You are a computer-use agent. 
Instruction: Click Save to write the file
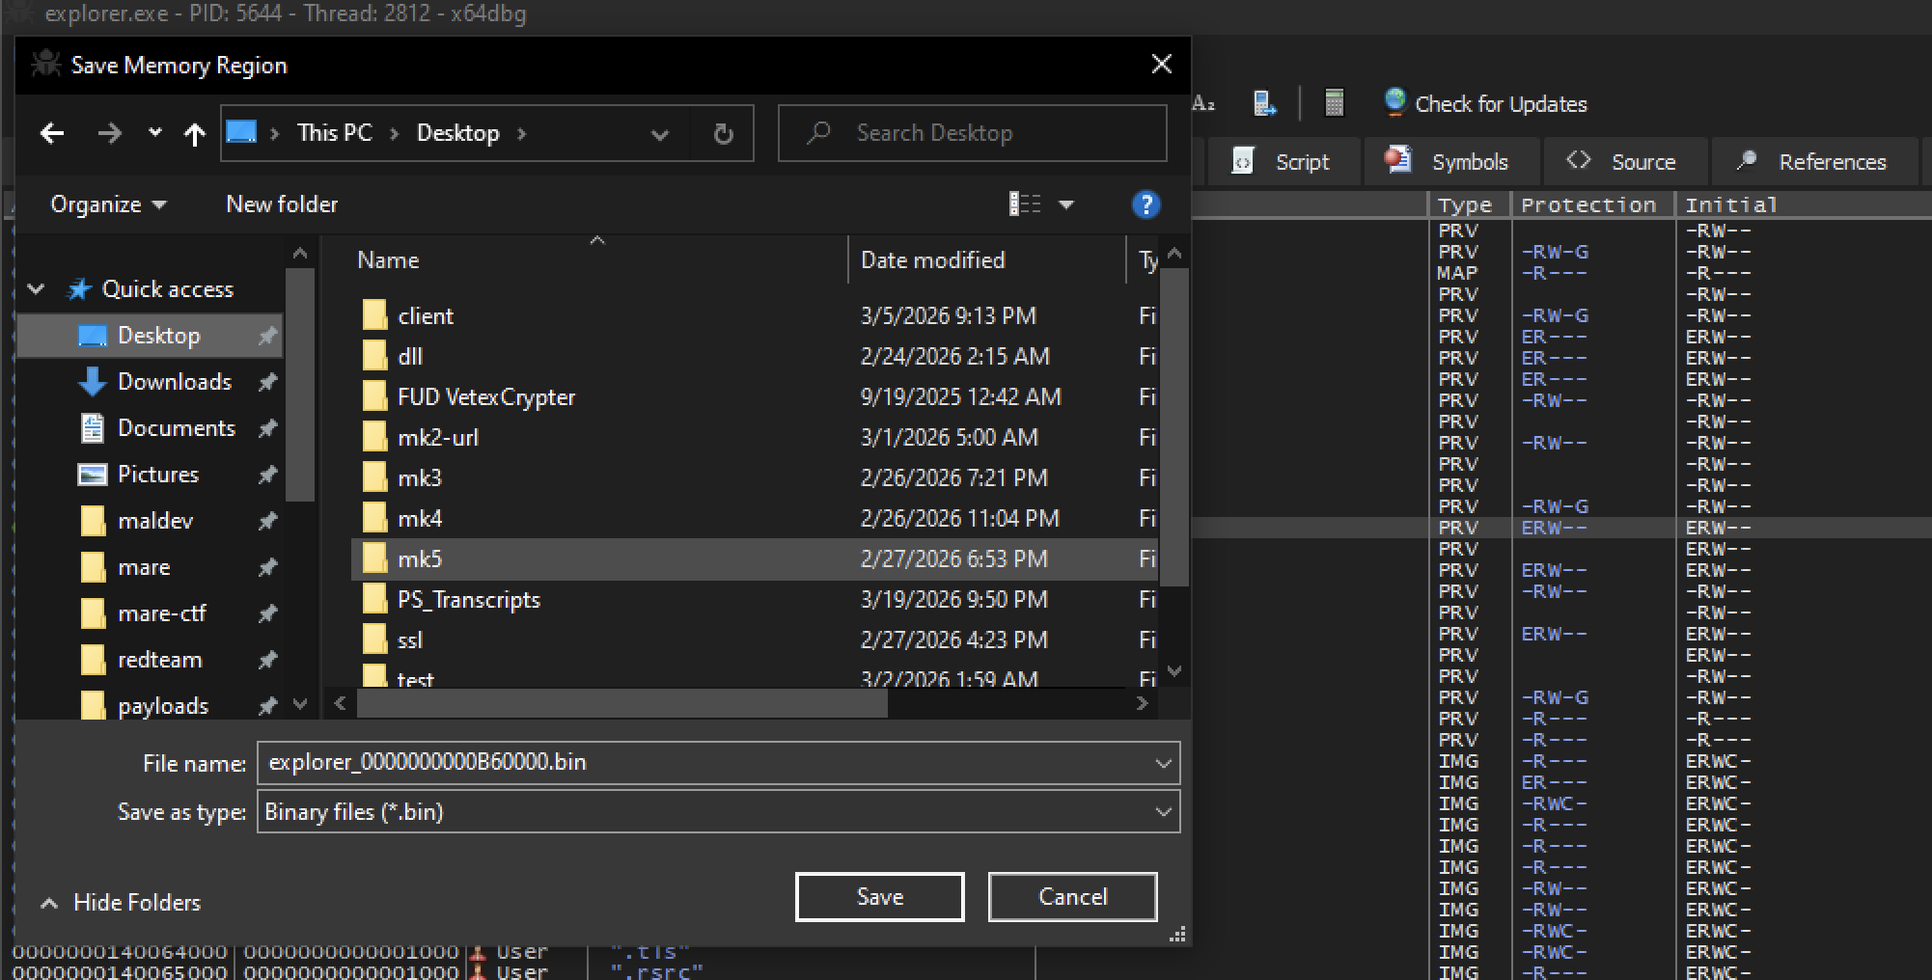[880, 897]
